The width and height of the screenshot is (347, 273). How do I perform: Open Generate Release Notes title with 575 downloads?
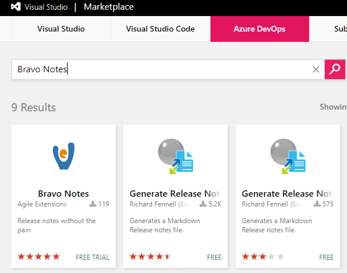tap(288, 194)
